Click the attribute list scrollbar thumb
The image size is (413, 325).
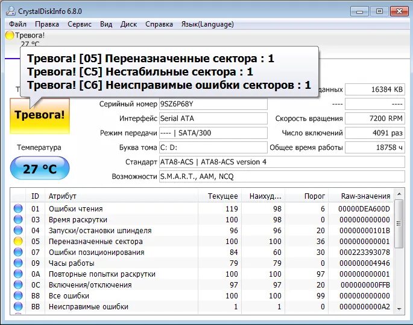(x=399, y=224)
